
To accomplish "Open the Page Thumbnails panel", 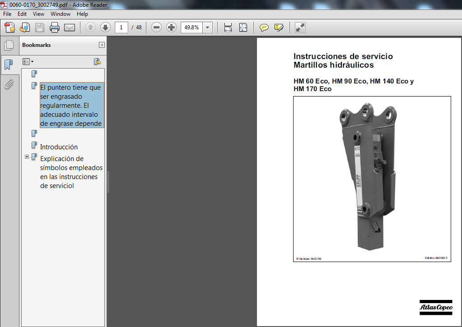I will click(x=9, y=45).
